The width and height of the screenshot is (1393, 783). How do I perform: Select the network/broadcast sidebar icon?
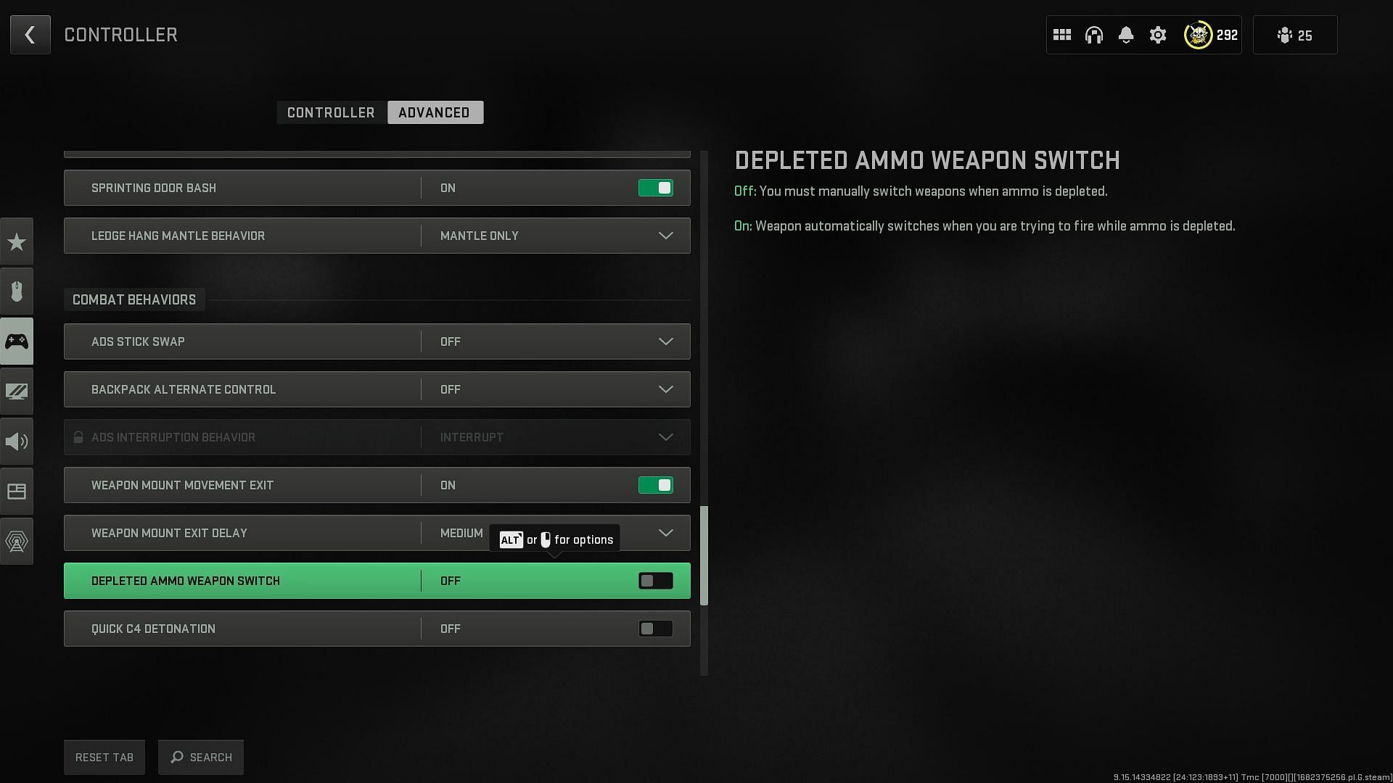[x=16, y=540]
